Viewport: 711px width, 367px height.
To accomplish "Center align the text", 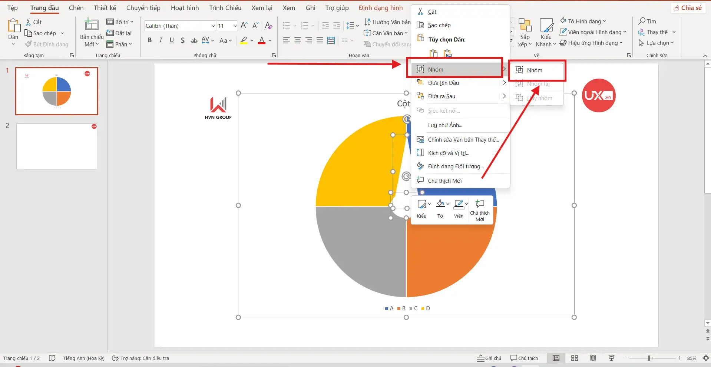I will point(297,40).
